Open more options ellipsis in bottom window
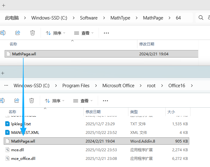This screenshot has width=210, height=167. click(x=105, y=101)
